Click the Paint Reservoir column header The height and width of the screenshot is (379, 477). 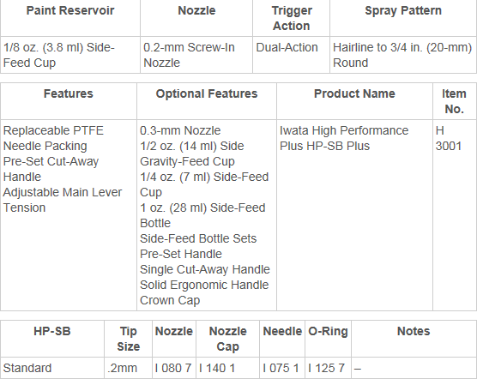70,10
